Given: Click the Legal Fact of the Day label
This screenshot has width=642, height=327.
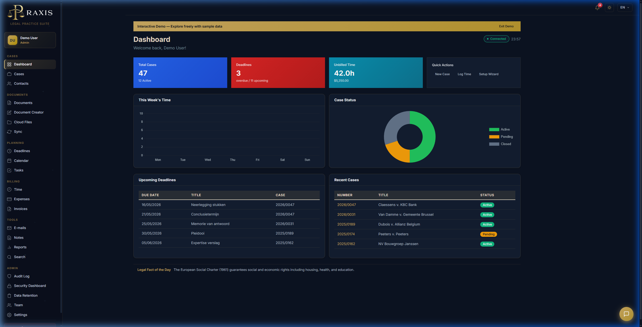Looking at the screenshot, I should point(154,270).
